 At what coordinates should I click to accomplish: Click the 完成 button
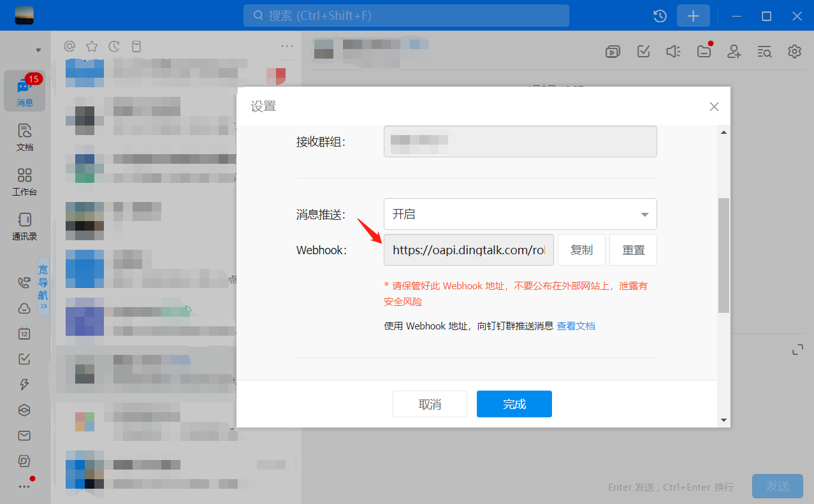(x=514, y=404)
